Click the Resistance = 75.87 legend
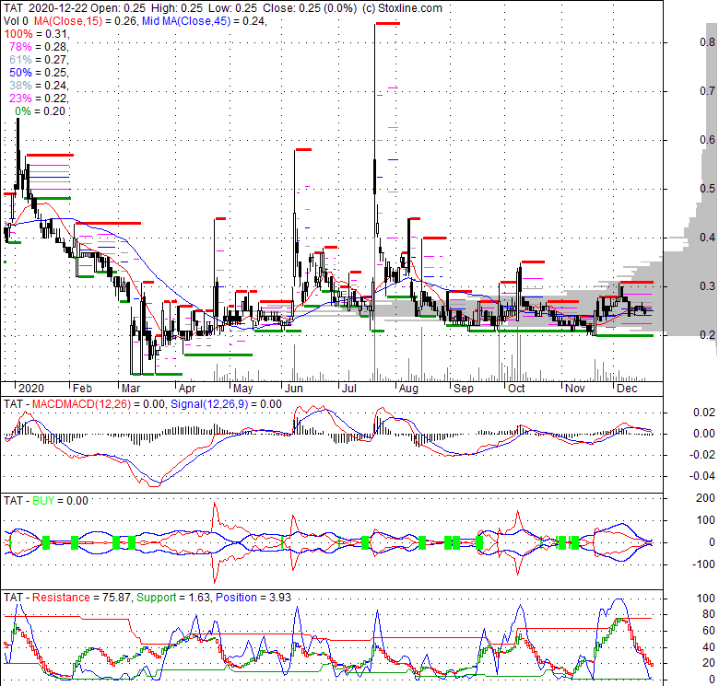The width and height of the screenshot is (719, 686). [82, 598]
